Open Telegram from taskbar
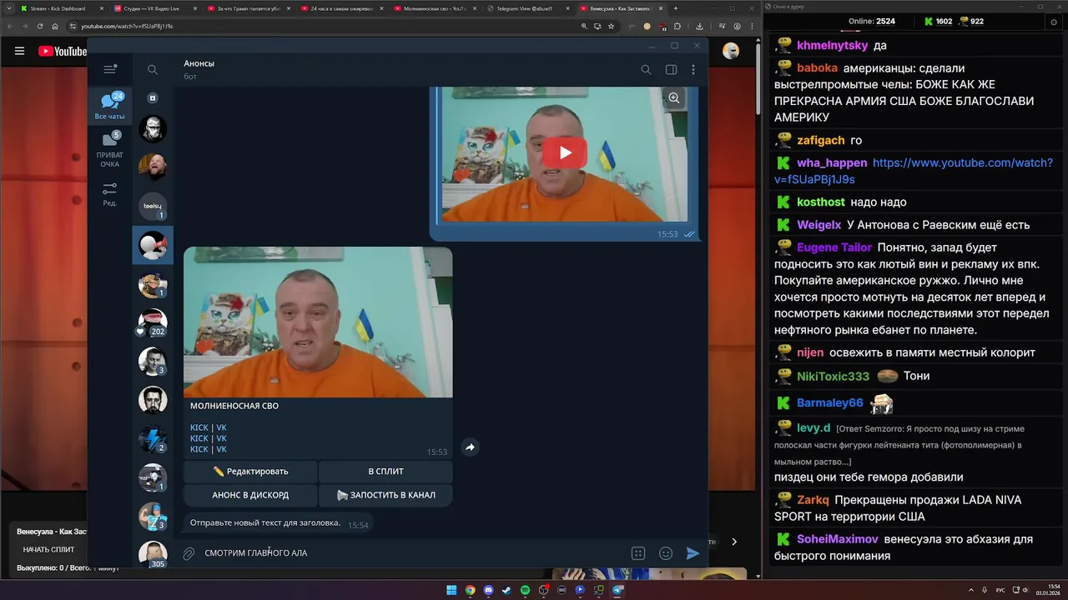This screenshot has height=600, width=1068. point(617,590)
